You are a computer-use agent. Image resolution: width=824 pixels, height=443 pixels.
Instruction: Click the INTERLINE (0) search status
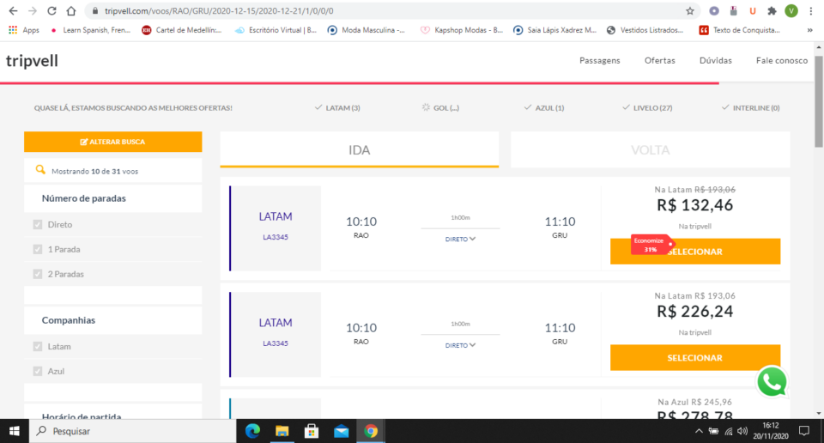[x=751, y=107]
